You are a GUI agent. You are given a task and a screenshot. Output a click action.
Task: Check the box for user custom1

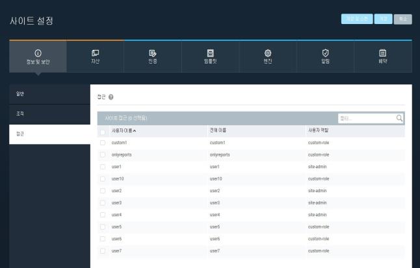pyautogui.click(x=103, y=143)
